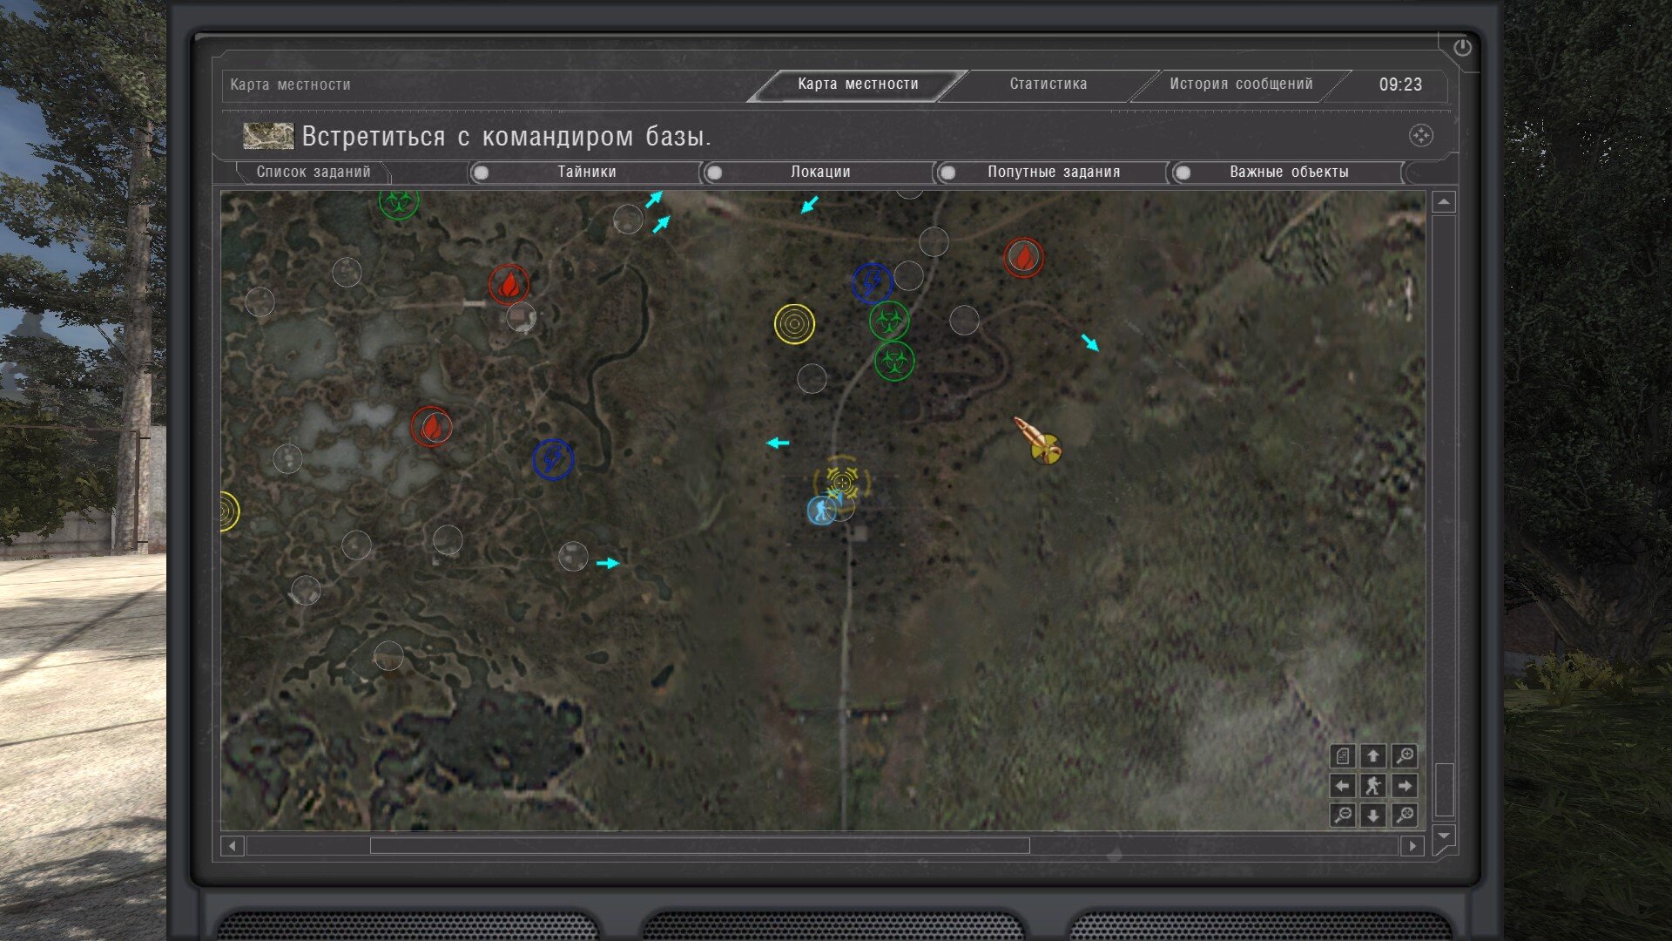Select the blue electric anomaly above the biohazards

(872, 283)
